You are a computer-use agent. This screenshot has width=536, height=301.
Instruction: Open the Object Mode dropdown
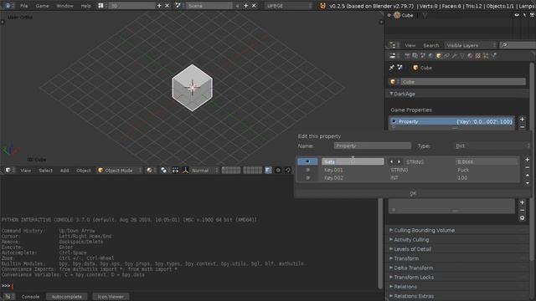(x=119, y=171)
